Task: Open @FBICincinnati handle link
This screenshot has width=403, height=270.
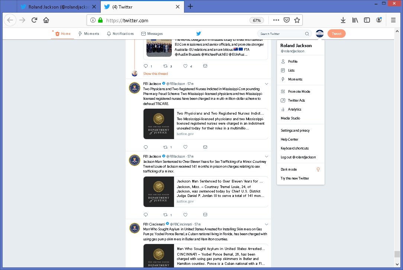Action: 181,224
